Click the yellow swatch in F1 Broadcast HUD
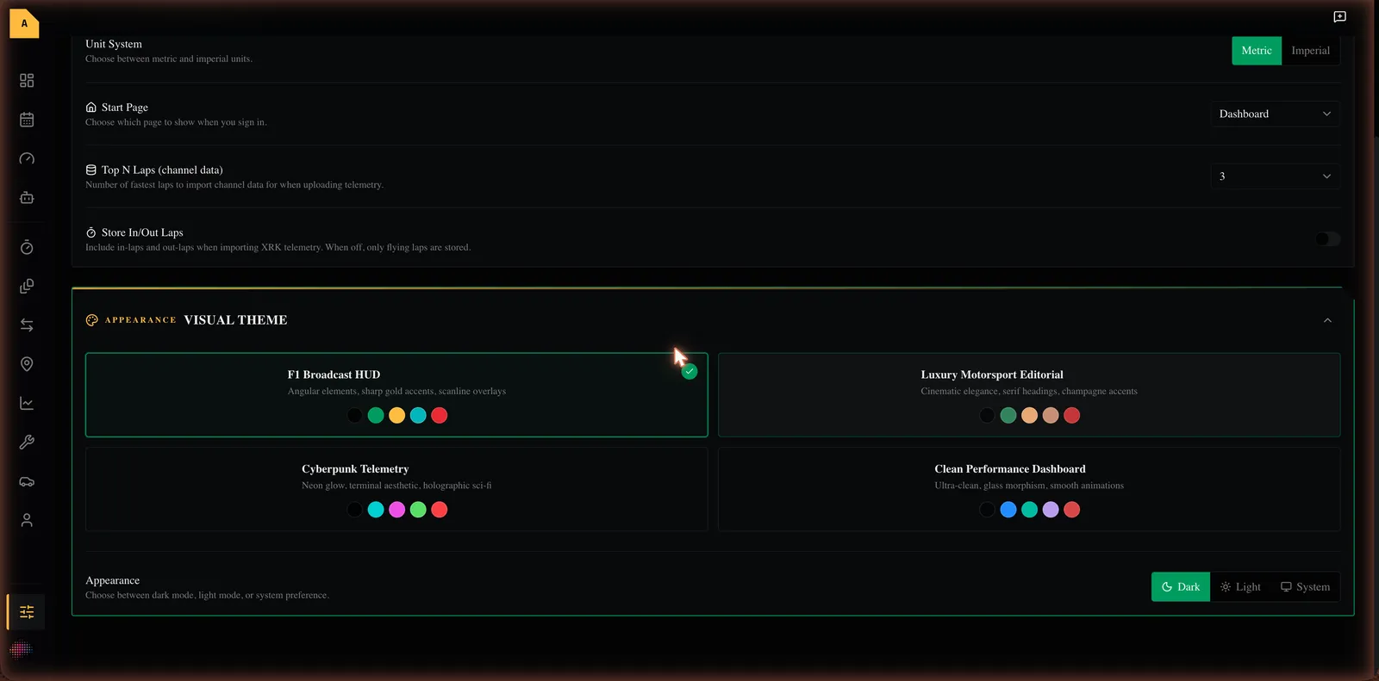Viewport: 1379px width, 681px height. [x=396, y=416]
